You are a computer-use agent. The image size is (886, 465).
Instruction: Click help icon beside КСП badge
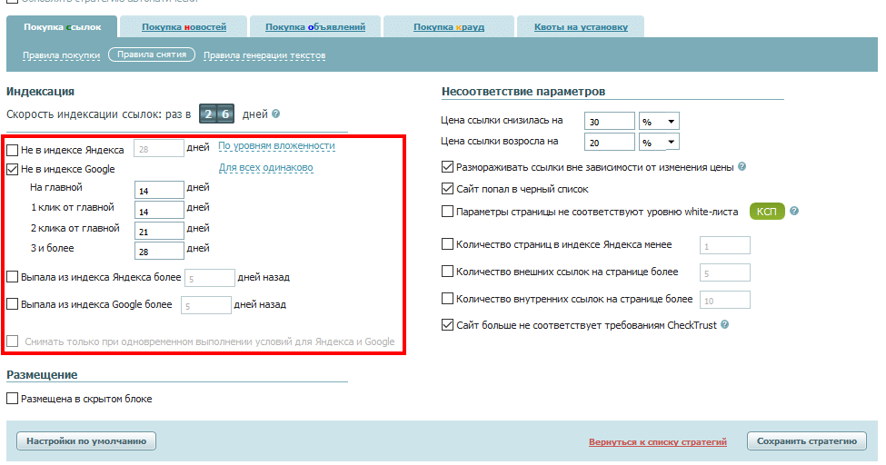[794, 211]
